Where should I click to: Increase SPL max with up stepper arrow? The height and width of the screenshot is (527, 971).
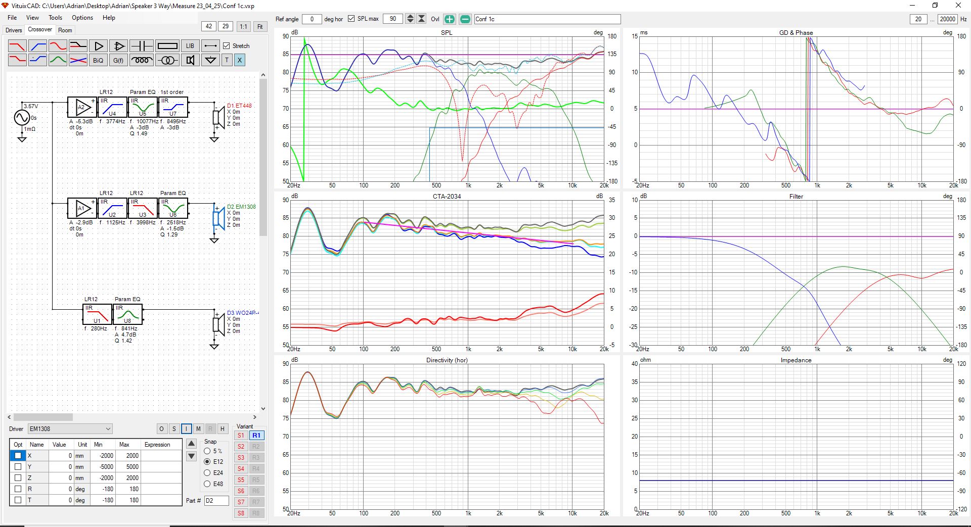pyautogui.click(x=410, y=17)
